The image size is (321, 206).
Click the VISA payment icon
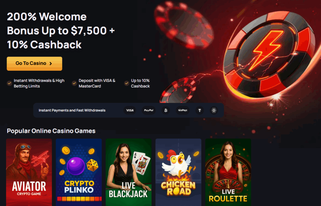click(x=130, y=110)
